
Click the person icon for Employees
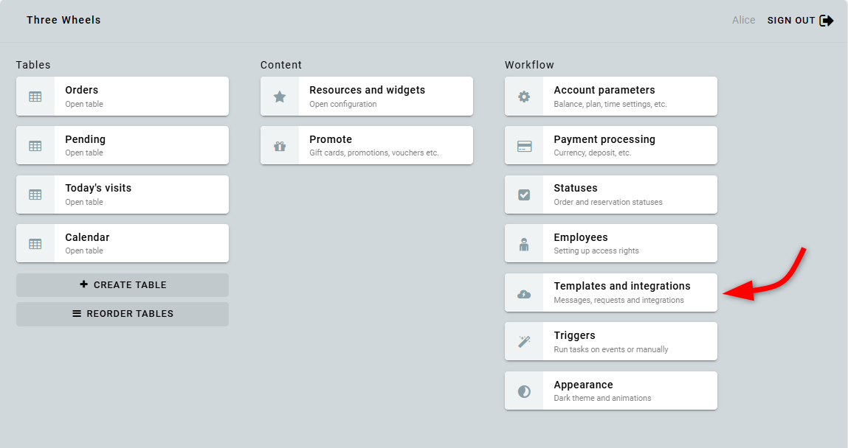[x=524, y=244]
